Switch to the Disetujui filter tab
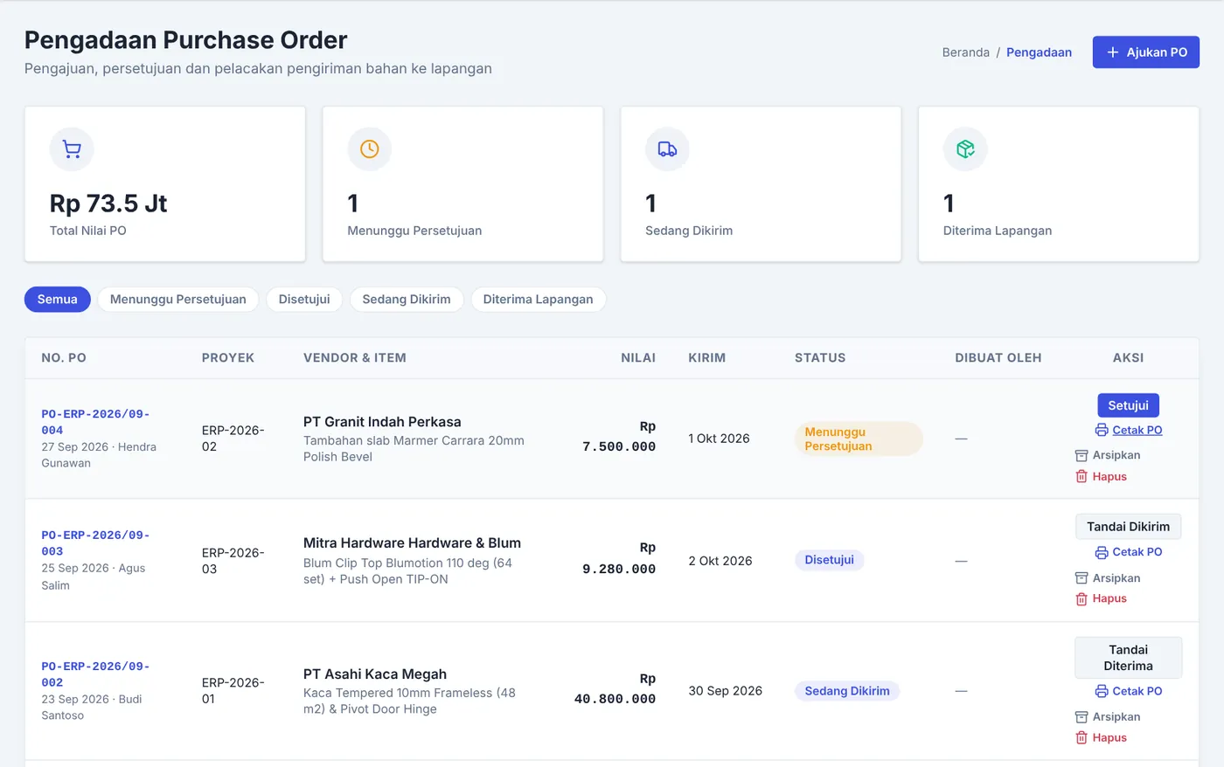The height and width of the screenshot is (767, 1224). [304, 299]
